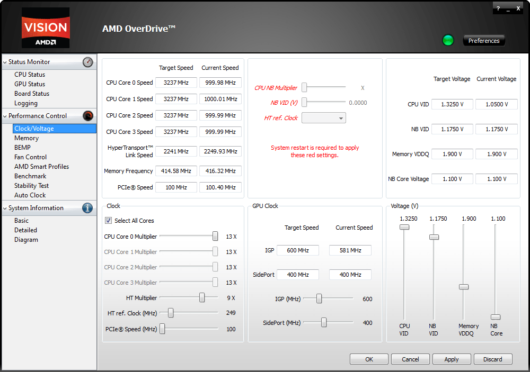
Task: Open the Board Status page
Action: [32, 94]
